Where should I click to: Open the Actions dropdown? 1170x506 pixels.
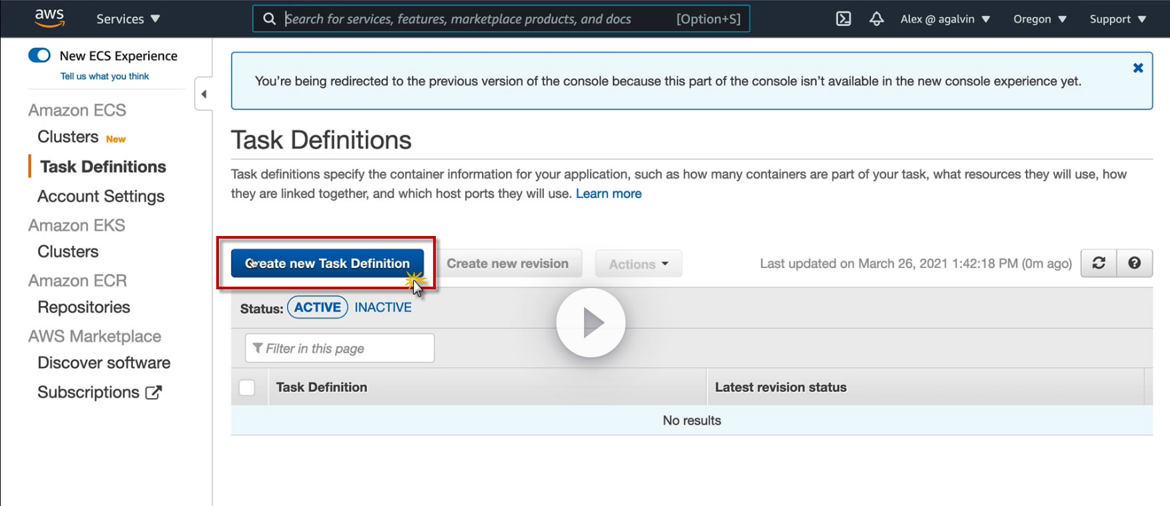[x=638, y=264]
